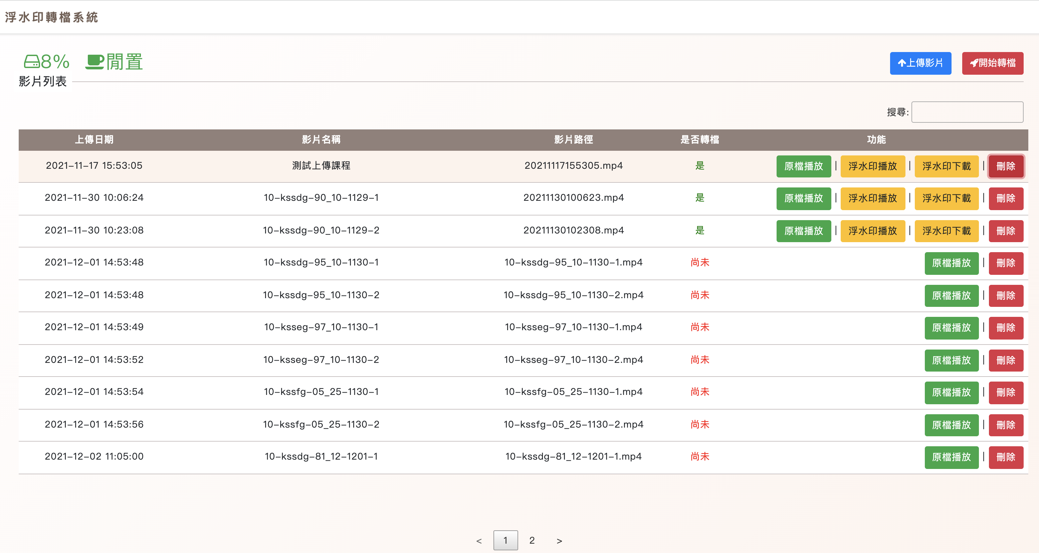1039x553 pixels.
Task: Play original file for 測試上傳課程
Action: [803, 166]
